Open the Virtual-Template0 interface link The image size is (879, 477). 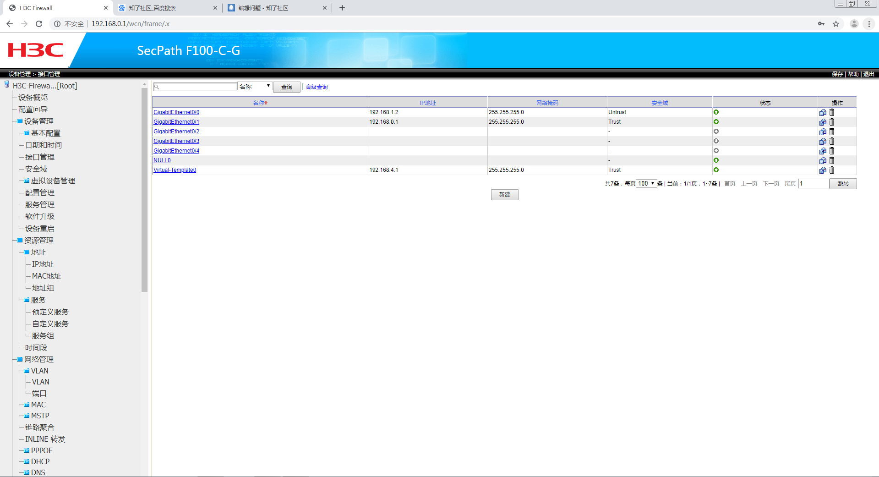[x=175, y=170]
